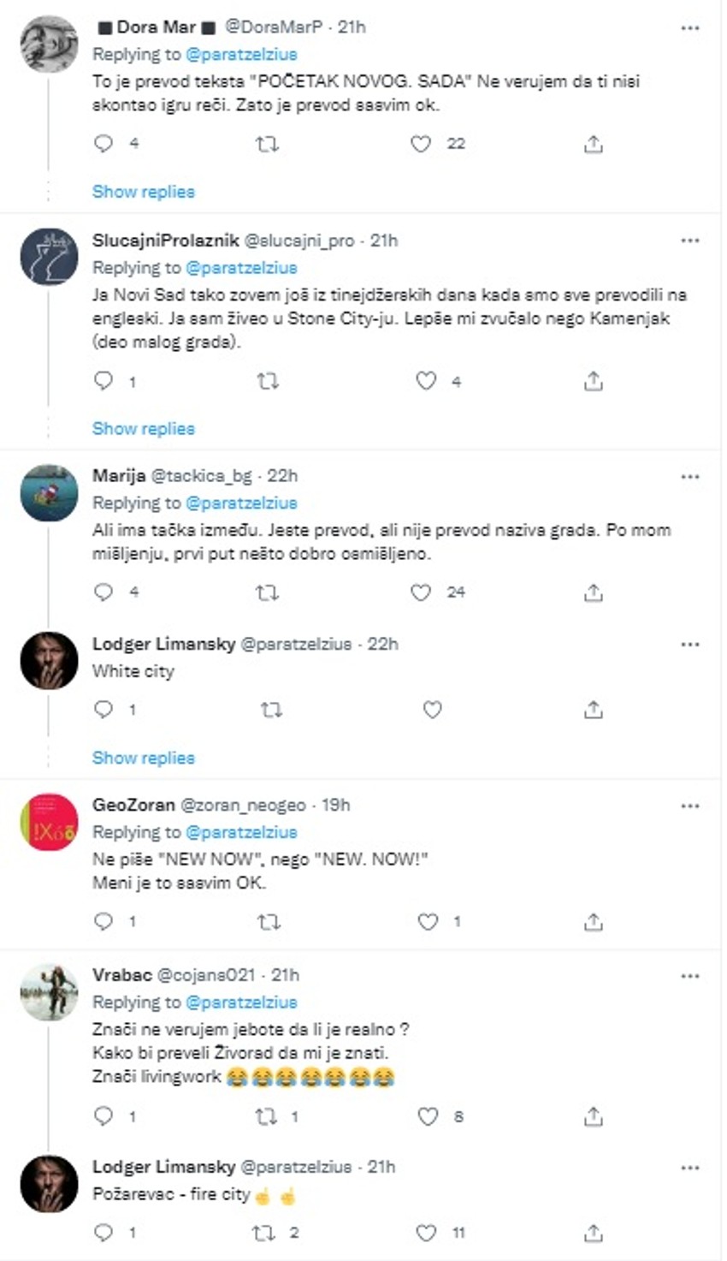The height and width of the screenshot is (1261, 727).
Task: Like the Požarevac fire city tweet
Action: tap(426, 1233)
